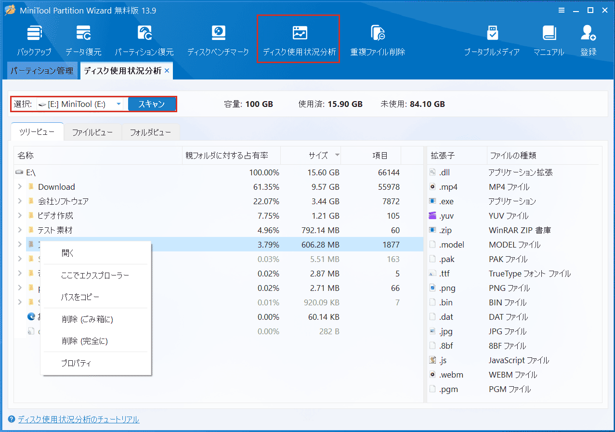Select ここでエクスプローラー from context menu

click(x=96, y=275)
